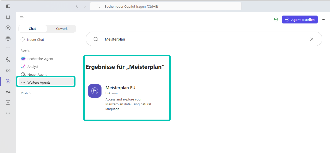Open the controller-shaped app icon in rail
330x153 pixels.
click(x=8, y=92)
